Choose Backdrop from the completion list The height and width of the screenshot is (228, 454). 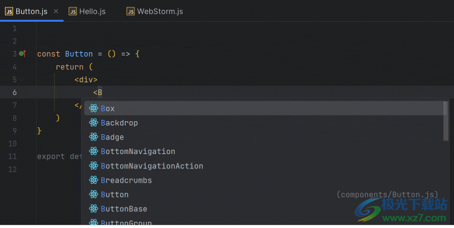tap(265, 122)
